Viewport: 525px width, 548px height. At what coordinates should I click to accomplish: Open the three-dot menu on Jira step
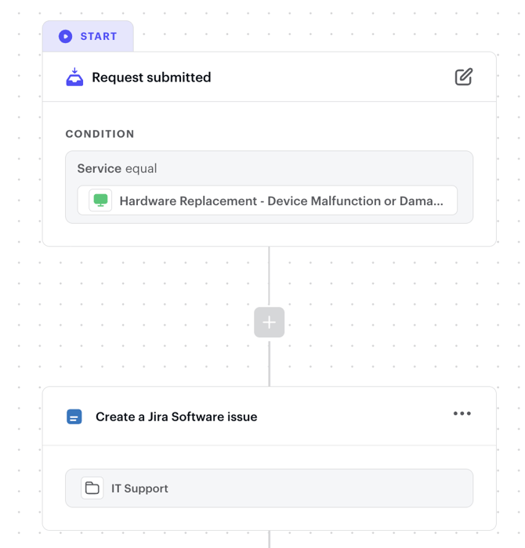[462, 413]
